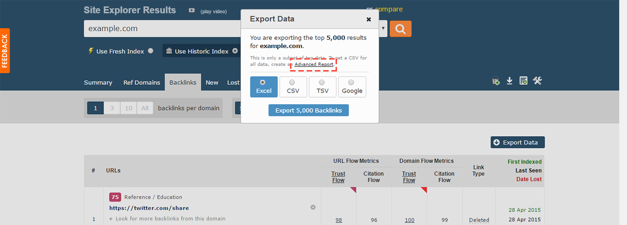Click the download arrow icon

[x=509, y=81]
